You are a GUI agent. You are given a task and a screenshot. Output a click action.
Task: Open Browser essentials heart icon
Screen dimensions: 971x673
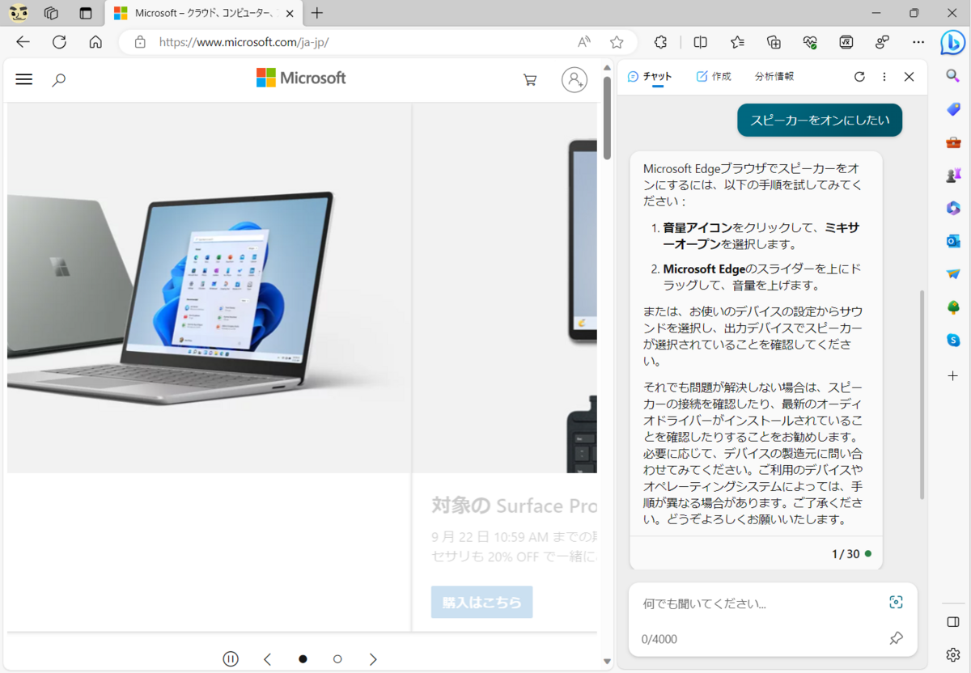[810, 42]
